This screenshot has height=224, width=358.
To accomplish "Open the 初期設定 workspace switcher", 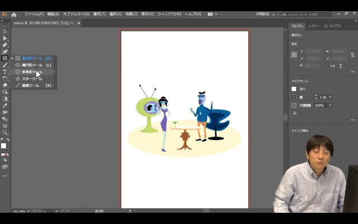I will pos(265,15).
